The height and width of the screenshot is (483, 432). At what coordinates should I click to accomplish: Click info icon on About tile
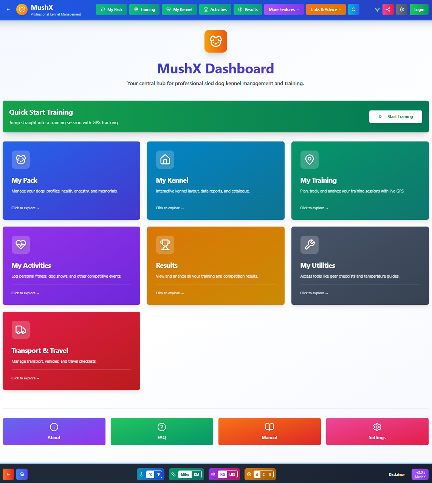click(x=54, y=427)
